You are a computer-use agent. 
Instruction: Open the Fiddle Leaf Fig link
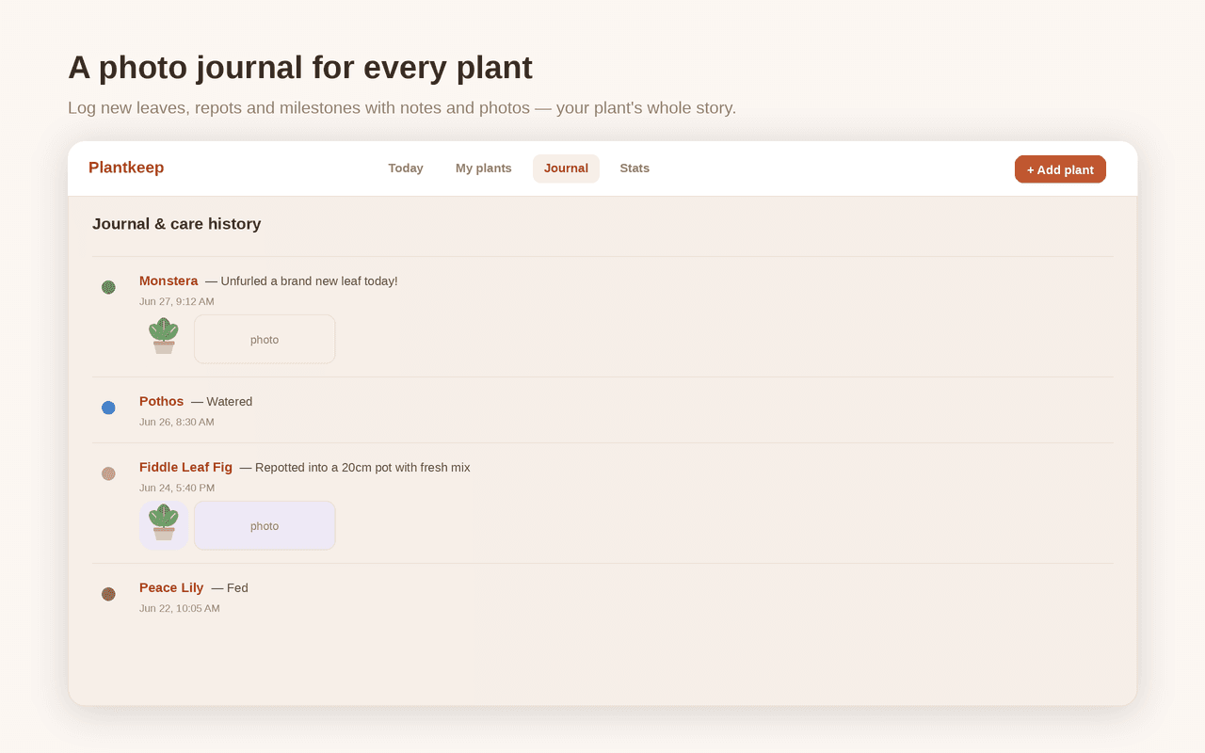pos(185,467)
